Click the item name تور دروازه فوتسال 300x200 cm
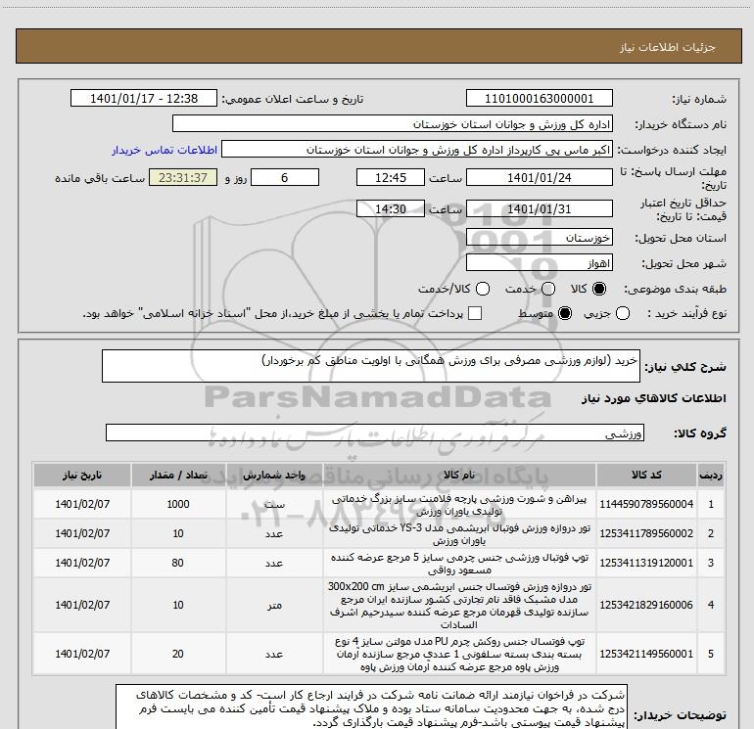 [x=459, y=606]
